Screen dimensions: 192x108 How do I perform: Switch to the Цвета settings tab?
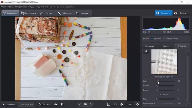click(166, 46)
